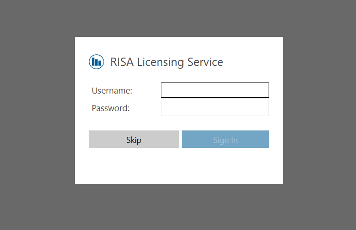Activate the field next to "Username:"
The width and height of the screenshot is (356, 230).
coord(215,90)
